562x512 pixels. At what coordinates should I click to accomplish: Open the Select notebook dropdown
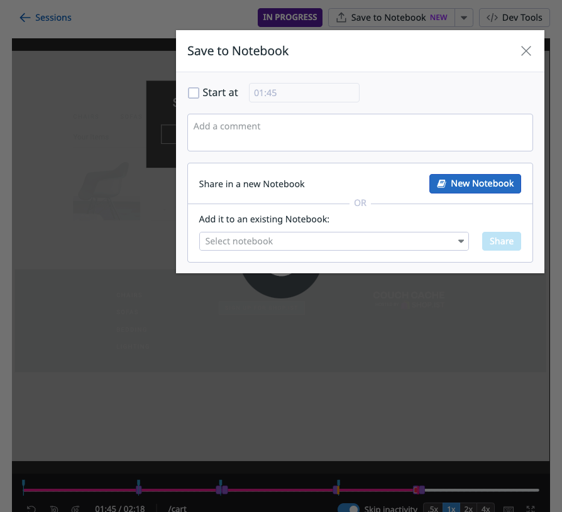[334, 241]
